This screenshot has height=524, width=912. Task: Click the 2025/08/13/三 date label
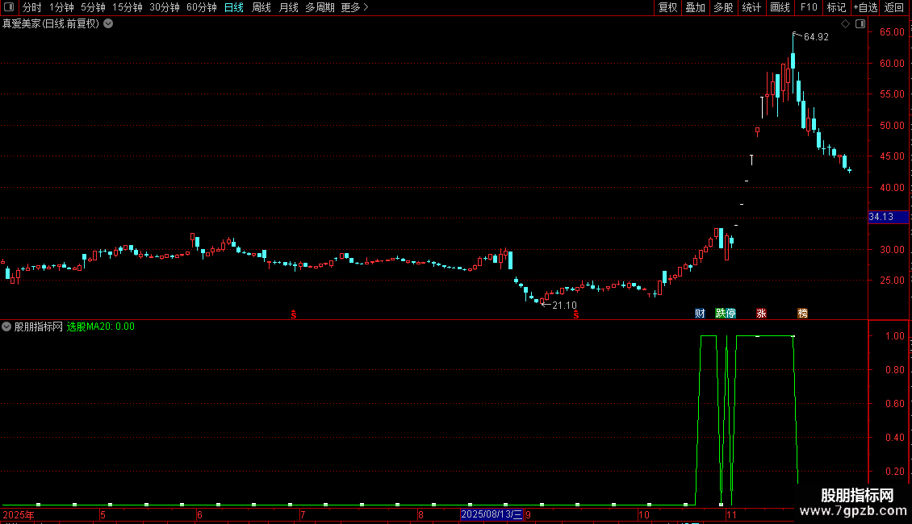pyautogui.click(x=492, y=514)
